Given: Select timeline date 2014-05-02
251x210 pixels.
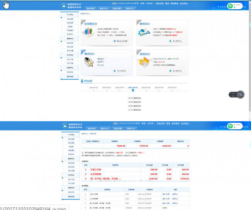Looking at the screenshot, I should [107, 88].
